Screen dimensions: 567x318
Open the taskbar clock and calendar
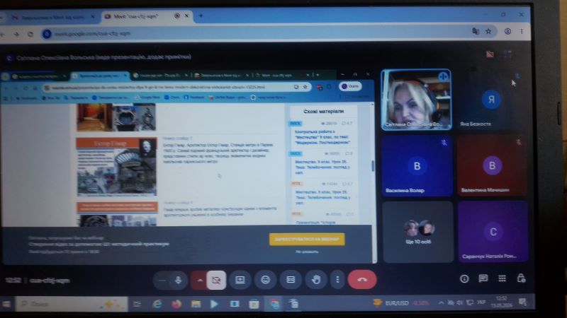coord(501,302)
